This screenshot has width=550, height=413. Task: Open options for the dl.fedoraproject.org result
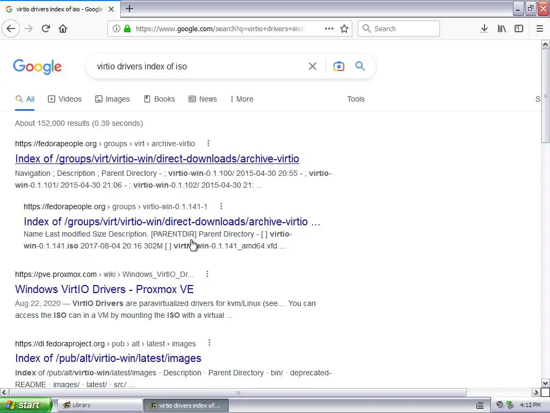coord(209,343)
